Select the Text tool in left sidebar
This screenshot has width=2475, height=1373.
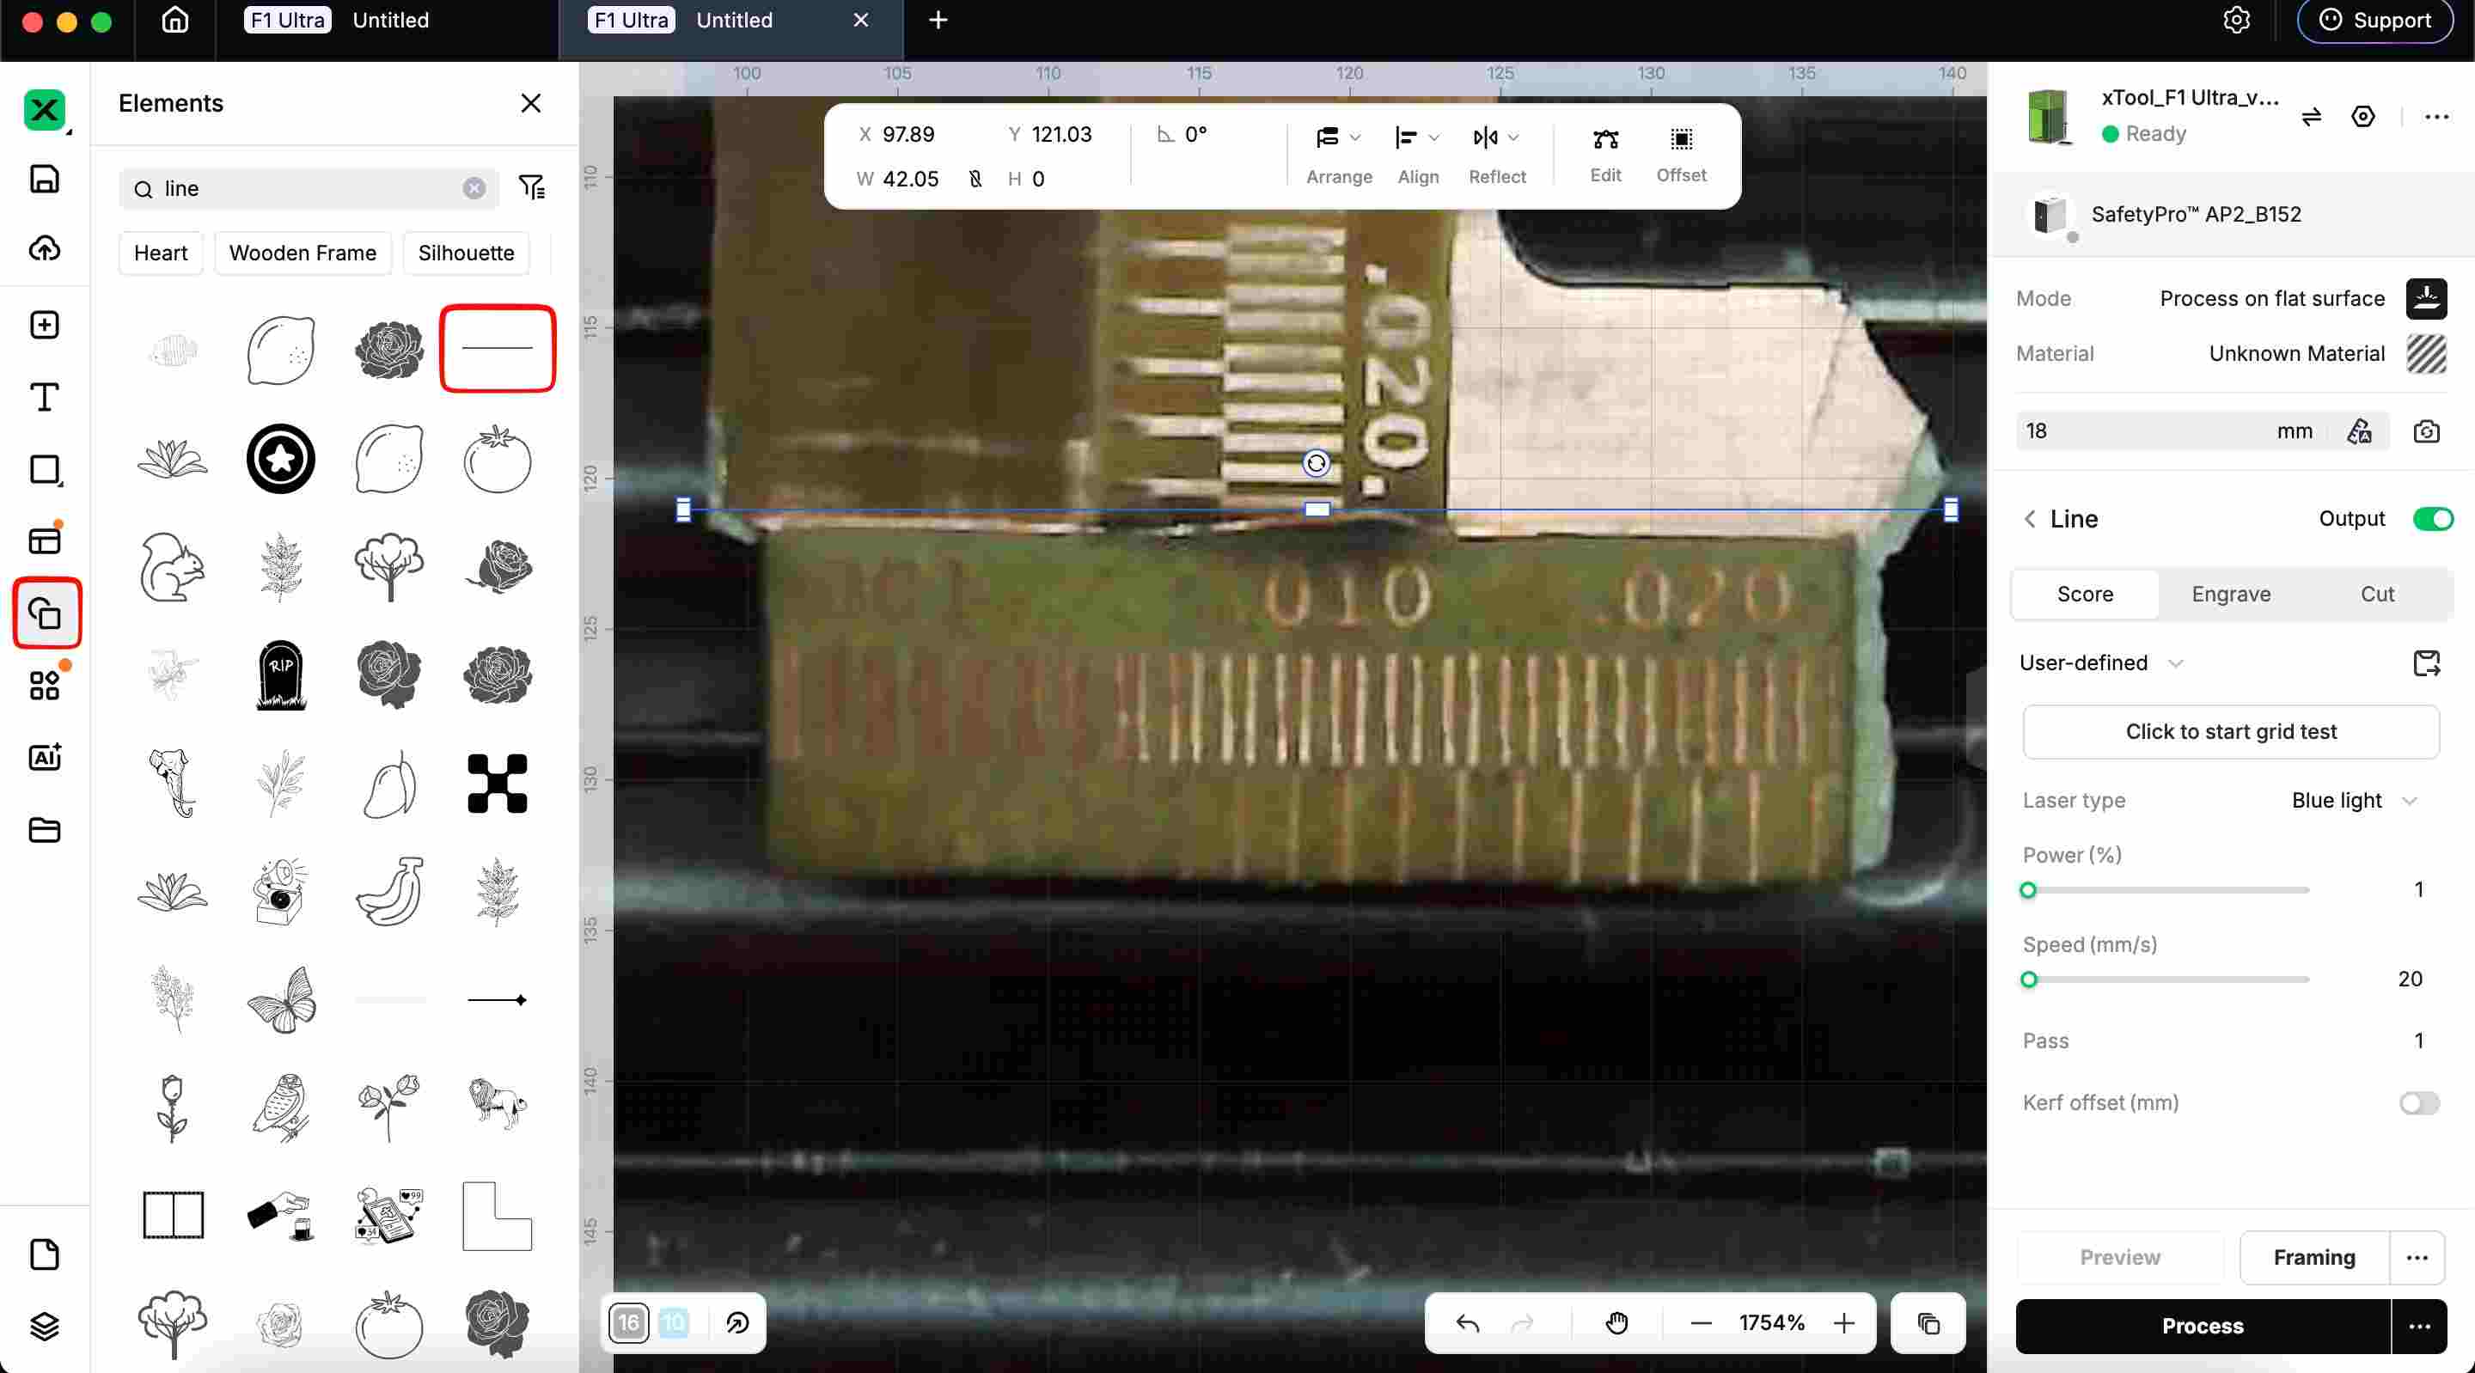pyautogui.click(x=44, y=397)
